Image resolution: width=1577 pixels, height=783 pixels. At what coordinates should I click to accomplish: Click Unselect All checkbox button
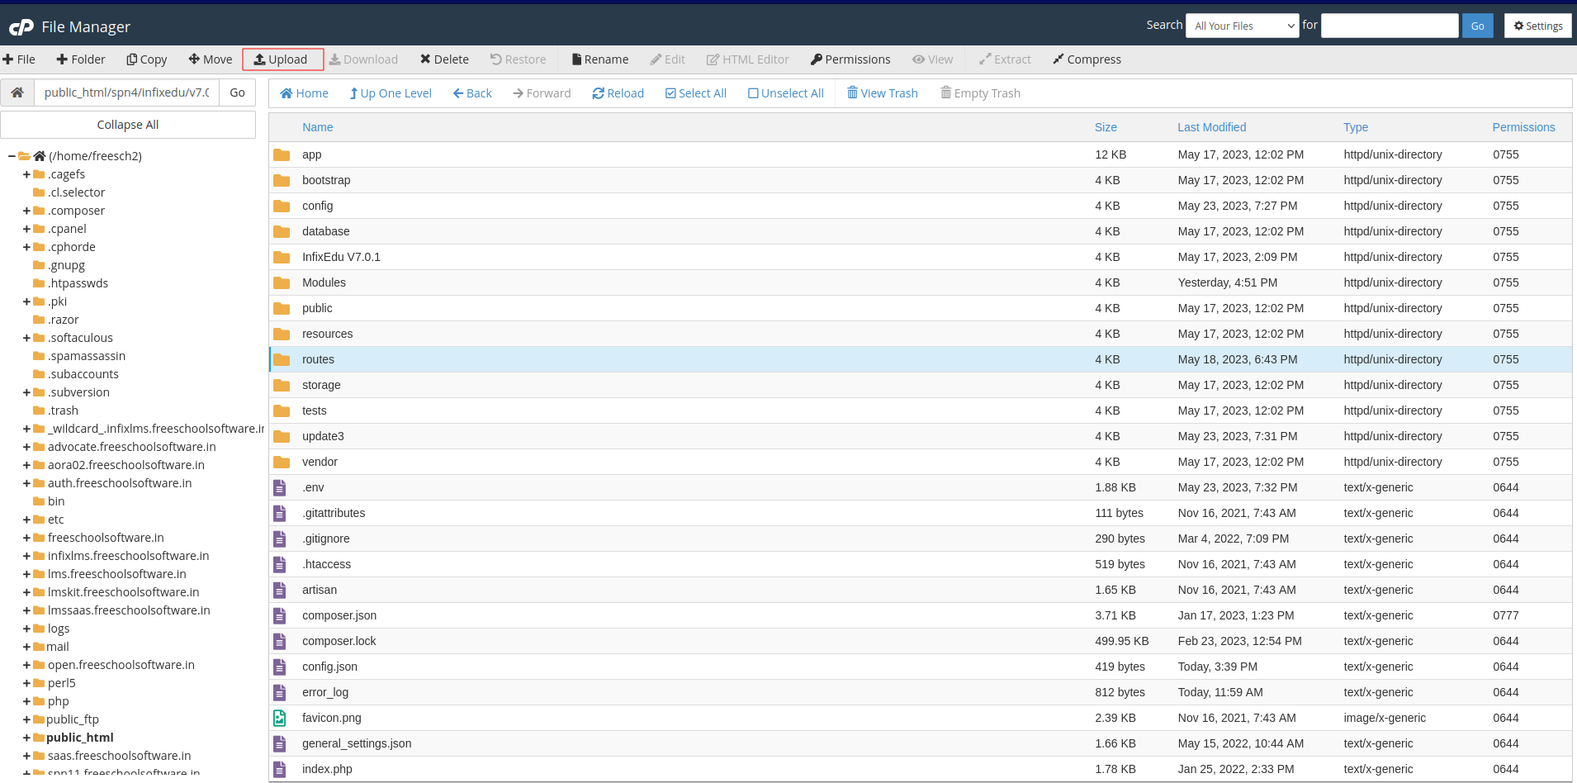pos(785,93)
